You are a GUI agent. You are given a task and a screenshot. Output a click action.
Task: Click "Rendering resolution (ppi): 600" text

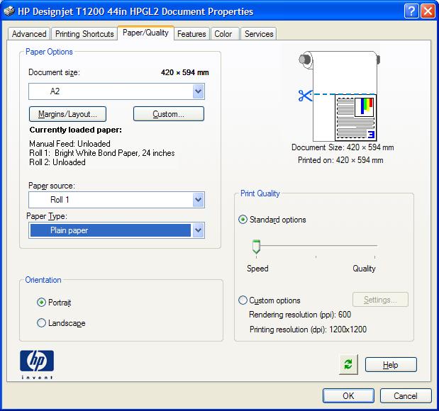(x=300, y=315)
